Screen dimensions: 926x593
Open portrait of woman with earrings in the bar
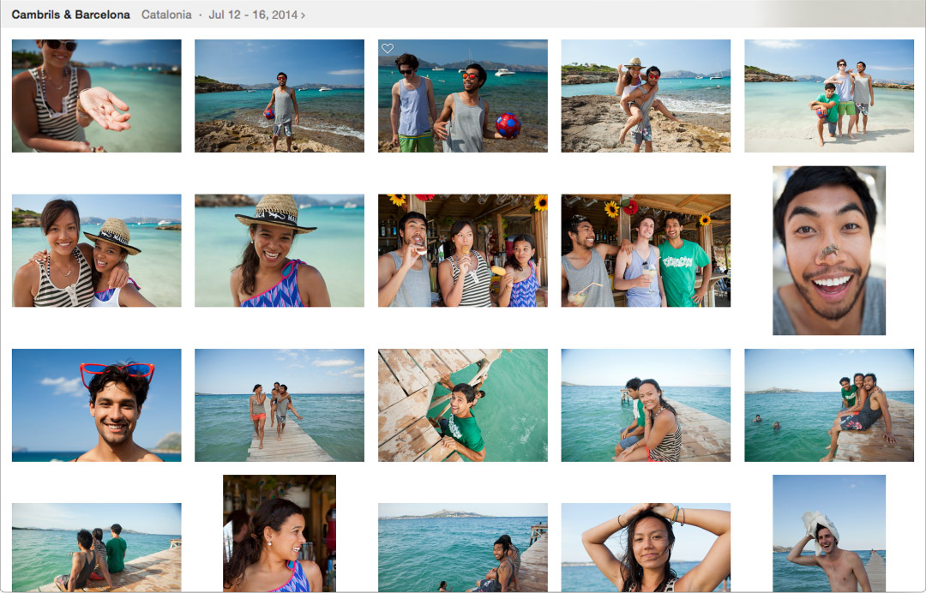coord(280,533)
